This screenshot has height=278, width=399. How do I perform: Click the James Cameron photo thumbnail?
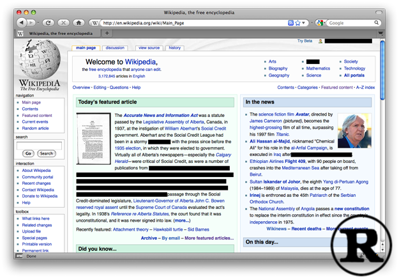click(x=354, y=131)
